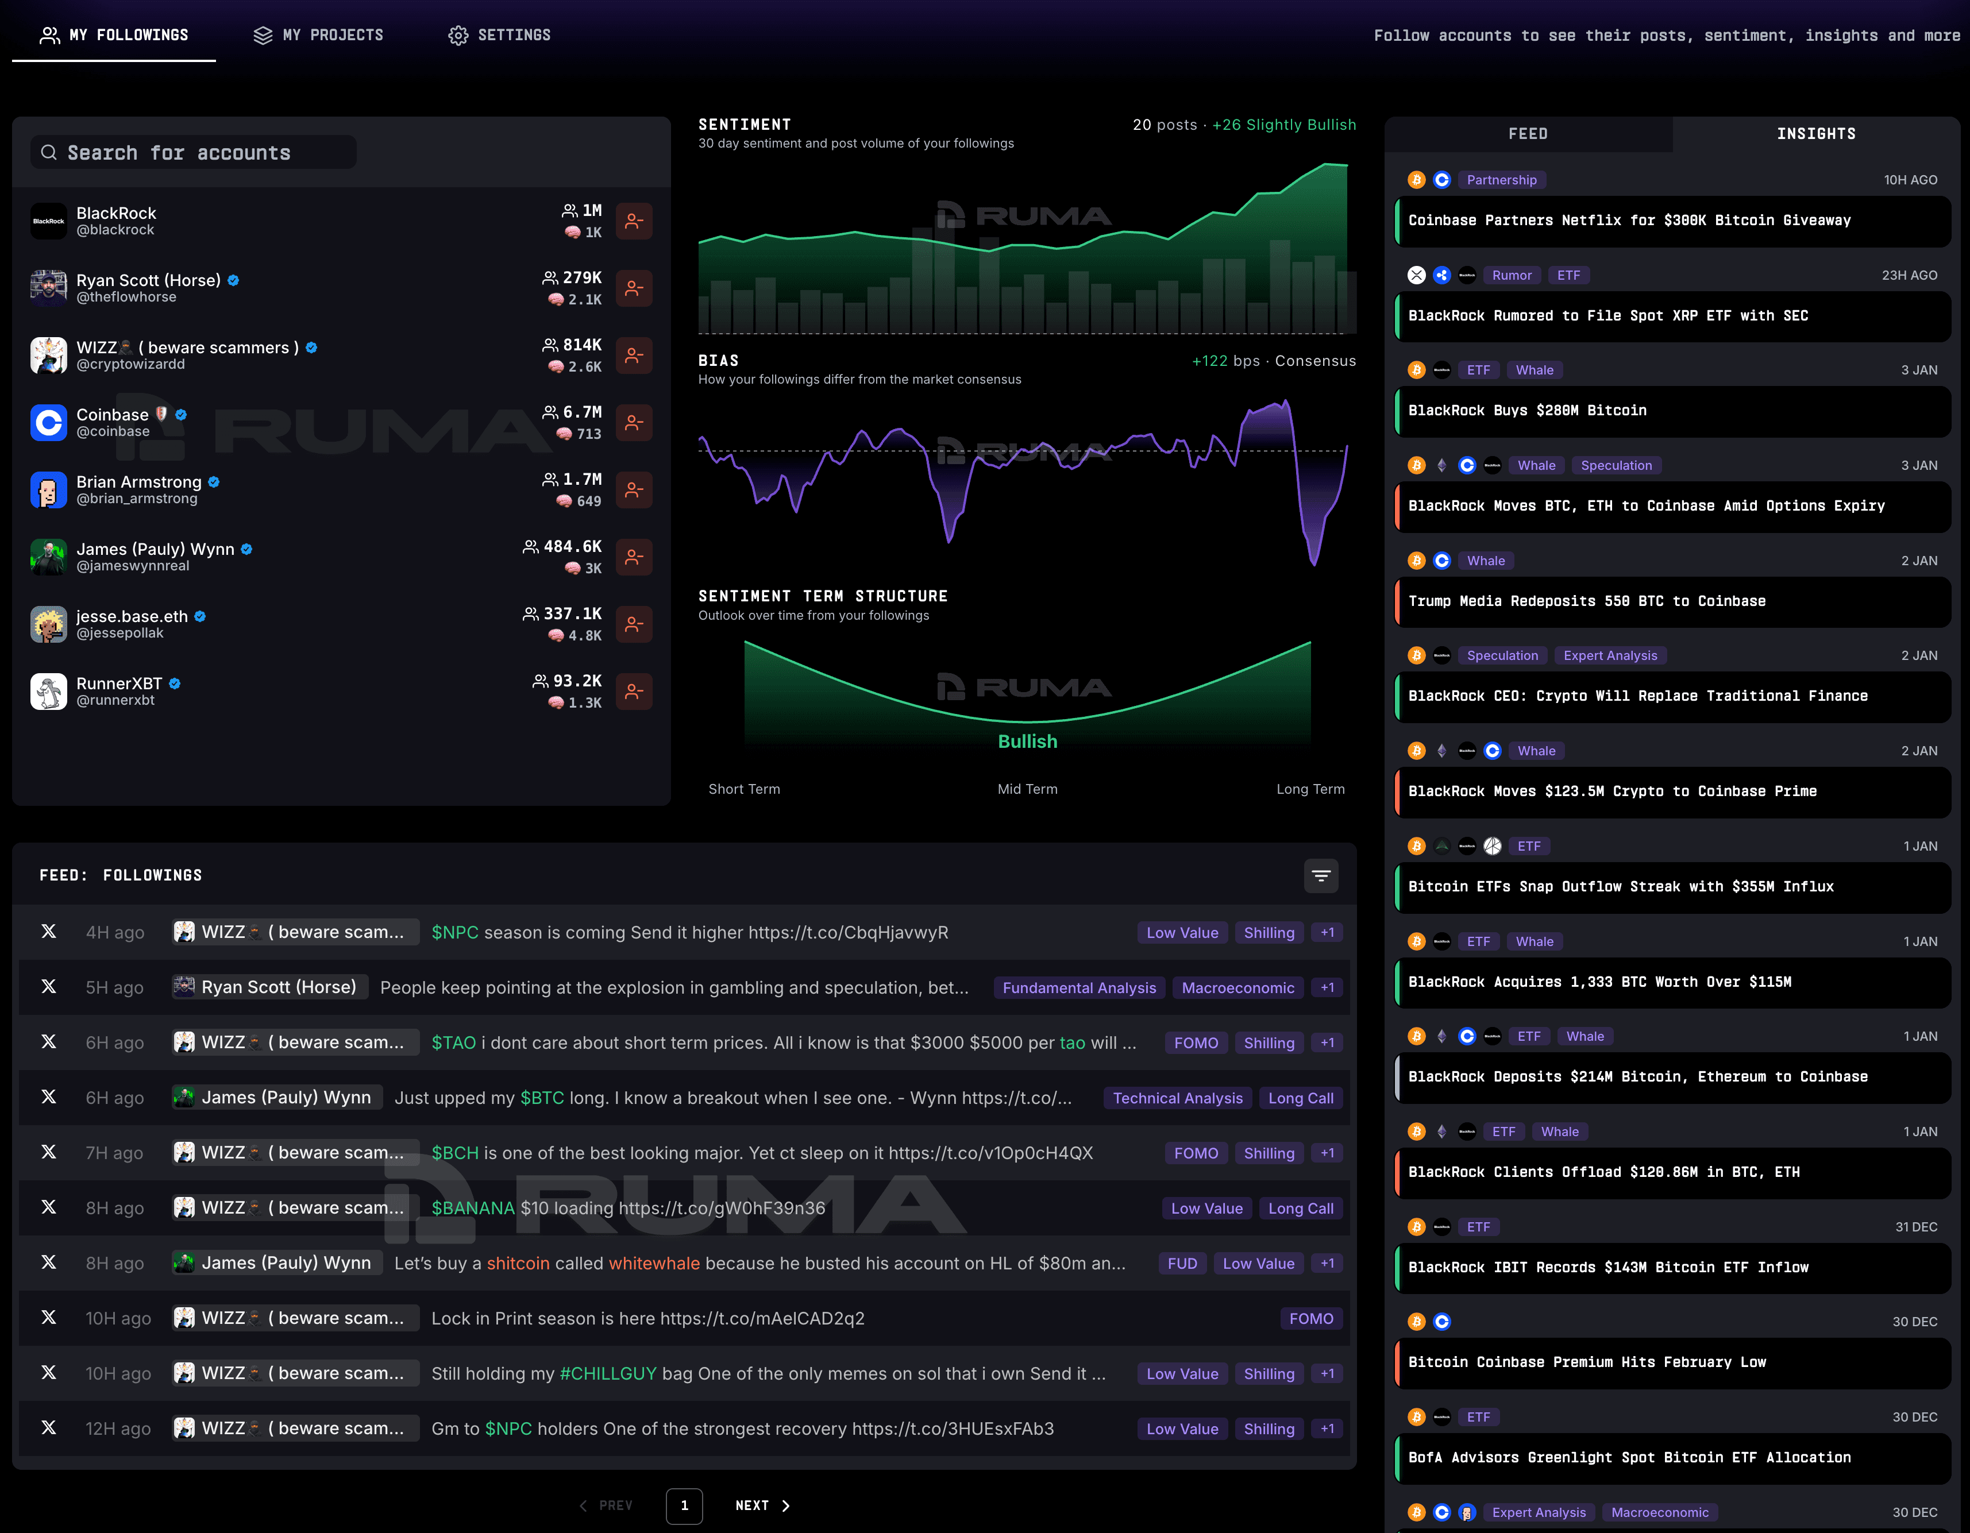Expand the +1 tags on the Ryan Scott post

point(1327,987)
